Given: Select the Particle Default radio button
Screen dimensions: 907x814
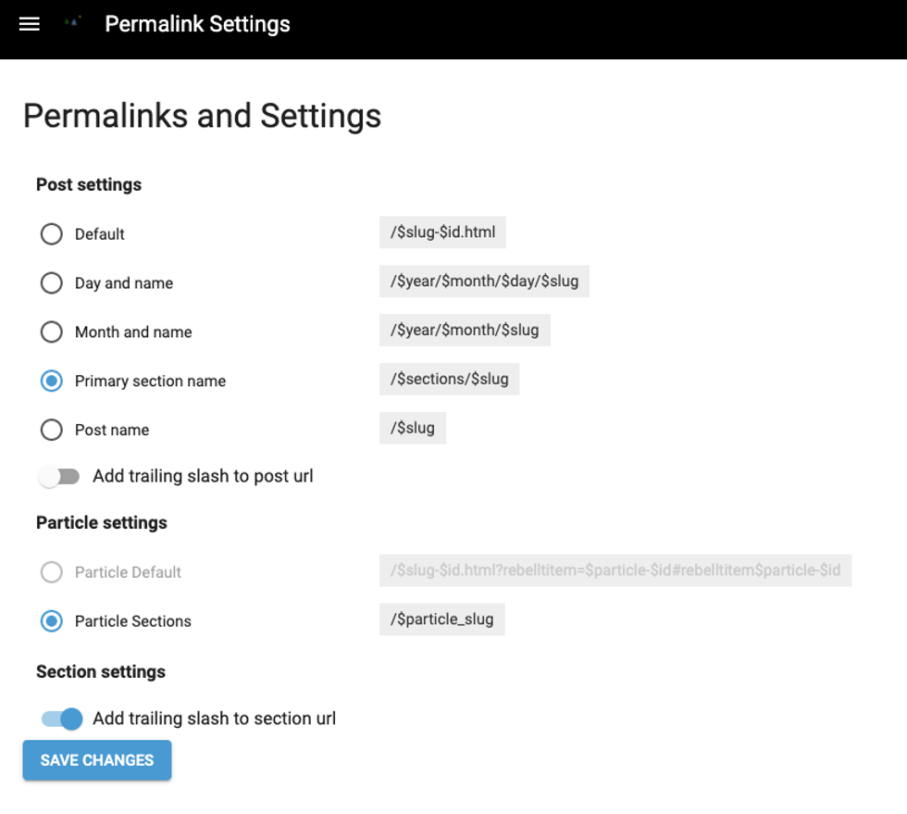Looking at the screenshot, I should 52,572.
